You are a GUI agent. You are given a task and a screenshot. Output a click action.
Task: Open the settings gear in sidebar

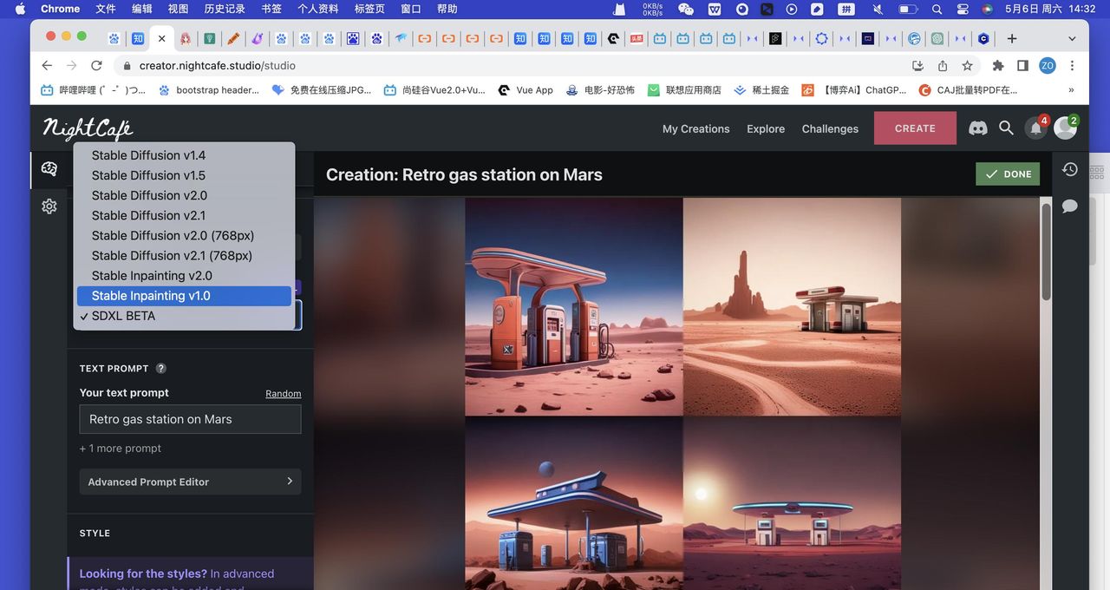49,206
